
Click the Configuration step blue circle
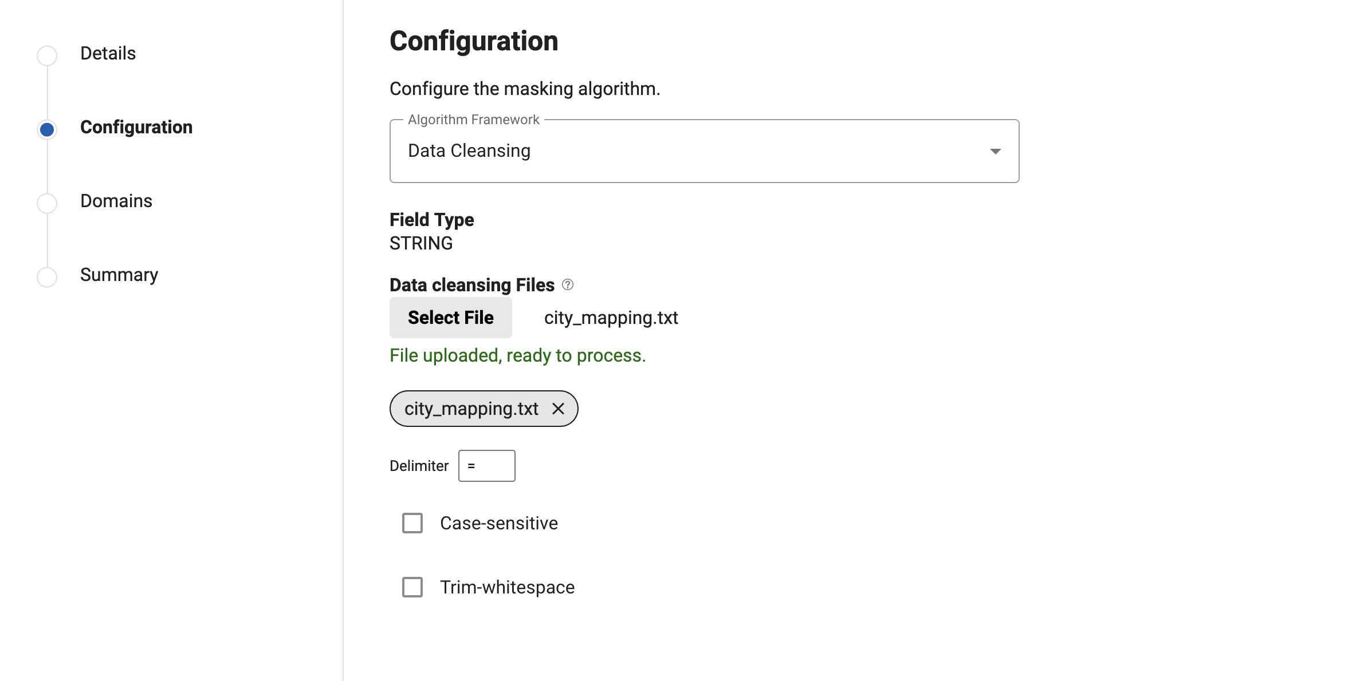tap(47, 129)
